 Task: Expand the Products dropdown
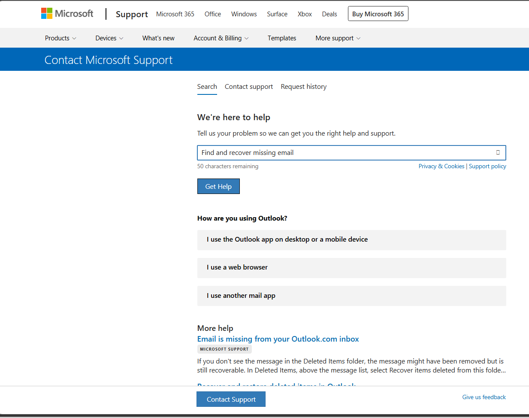[60, 38]
